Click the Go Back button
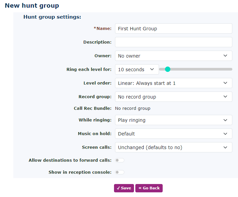This screenshot has width=238, height=197. coord(149,188)
